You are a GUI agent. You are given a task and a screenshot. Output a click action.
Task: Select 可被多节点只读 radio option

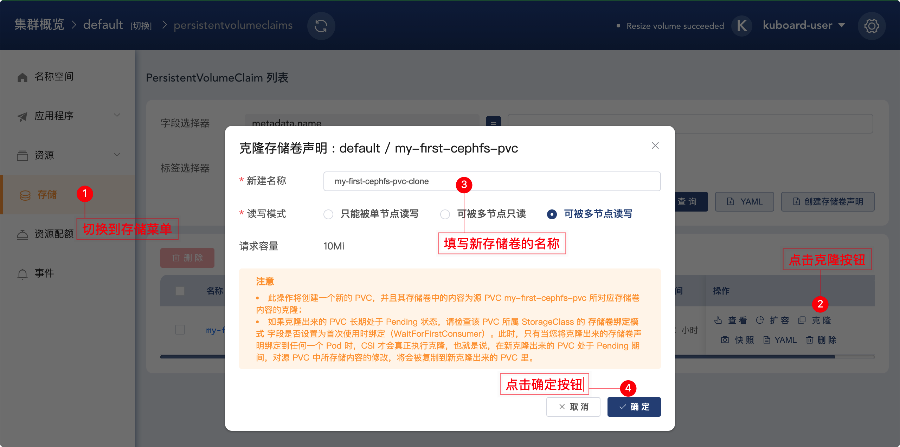(x=445, y=214)
